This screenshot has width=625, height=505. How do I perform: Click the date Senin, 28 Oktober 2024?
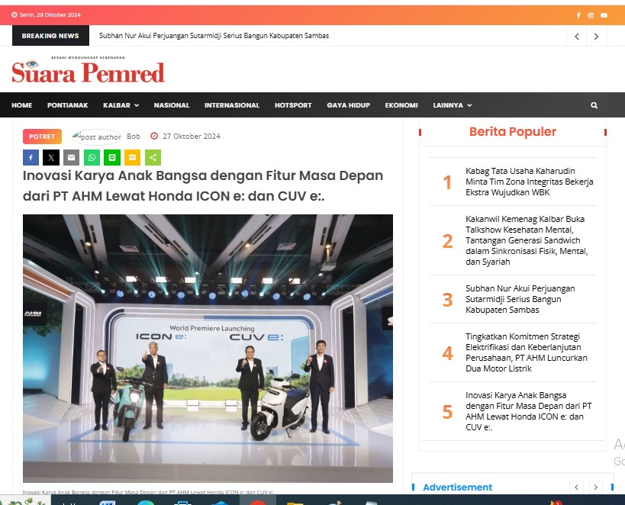coord(50,14)
